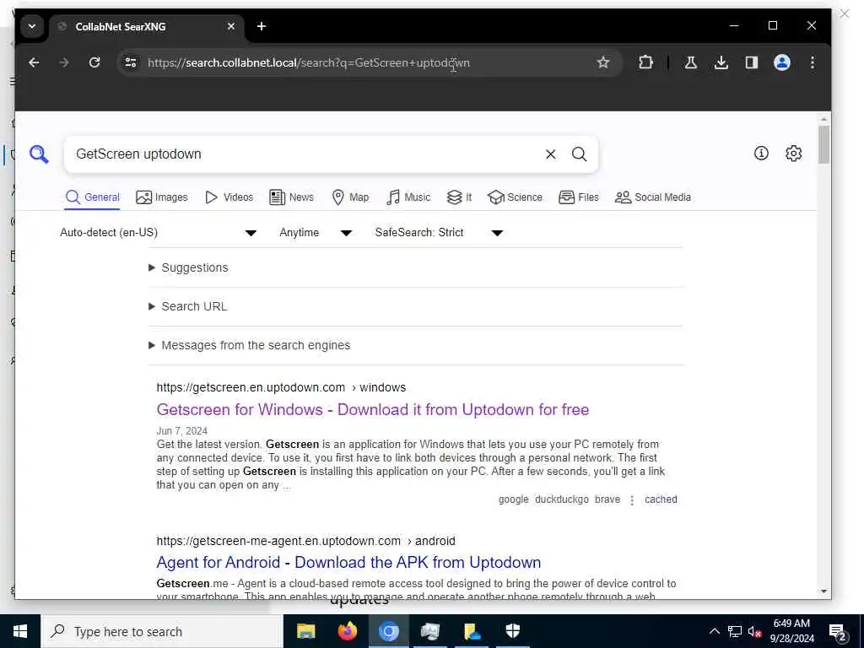This screenshot has height=648, width=864.
Task: Open the taskbar clock showing 6:49 AM
Action: [x=791, y=631]
